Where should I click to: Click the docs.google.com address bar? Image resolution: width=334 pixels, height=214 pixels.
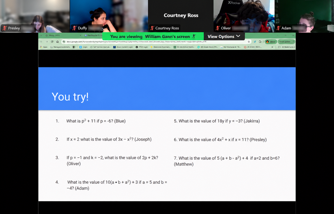click(157, 42)
